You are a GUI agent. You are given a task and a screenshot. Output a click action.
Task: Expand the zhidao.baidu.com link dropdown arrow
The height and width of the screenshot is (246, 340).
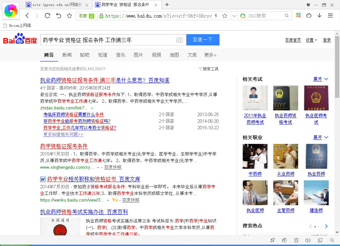(x=92, y=108)
